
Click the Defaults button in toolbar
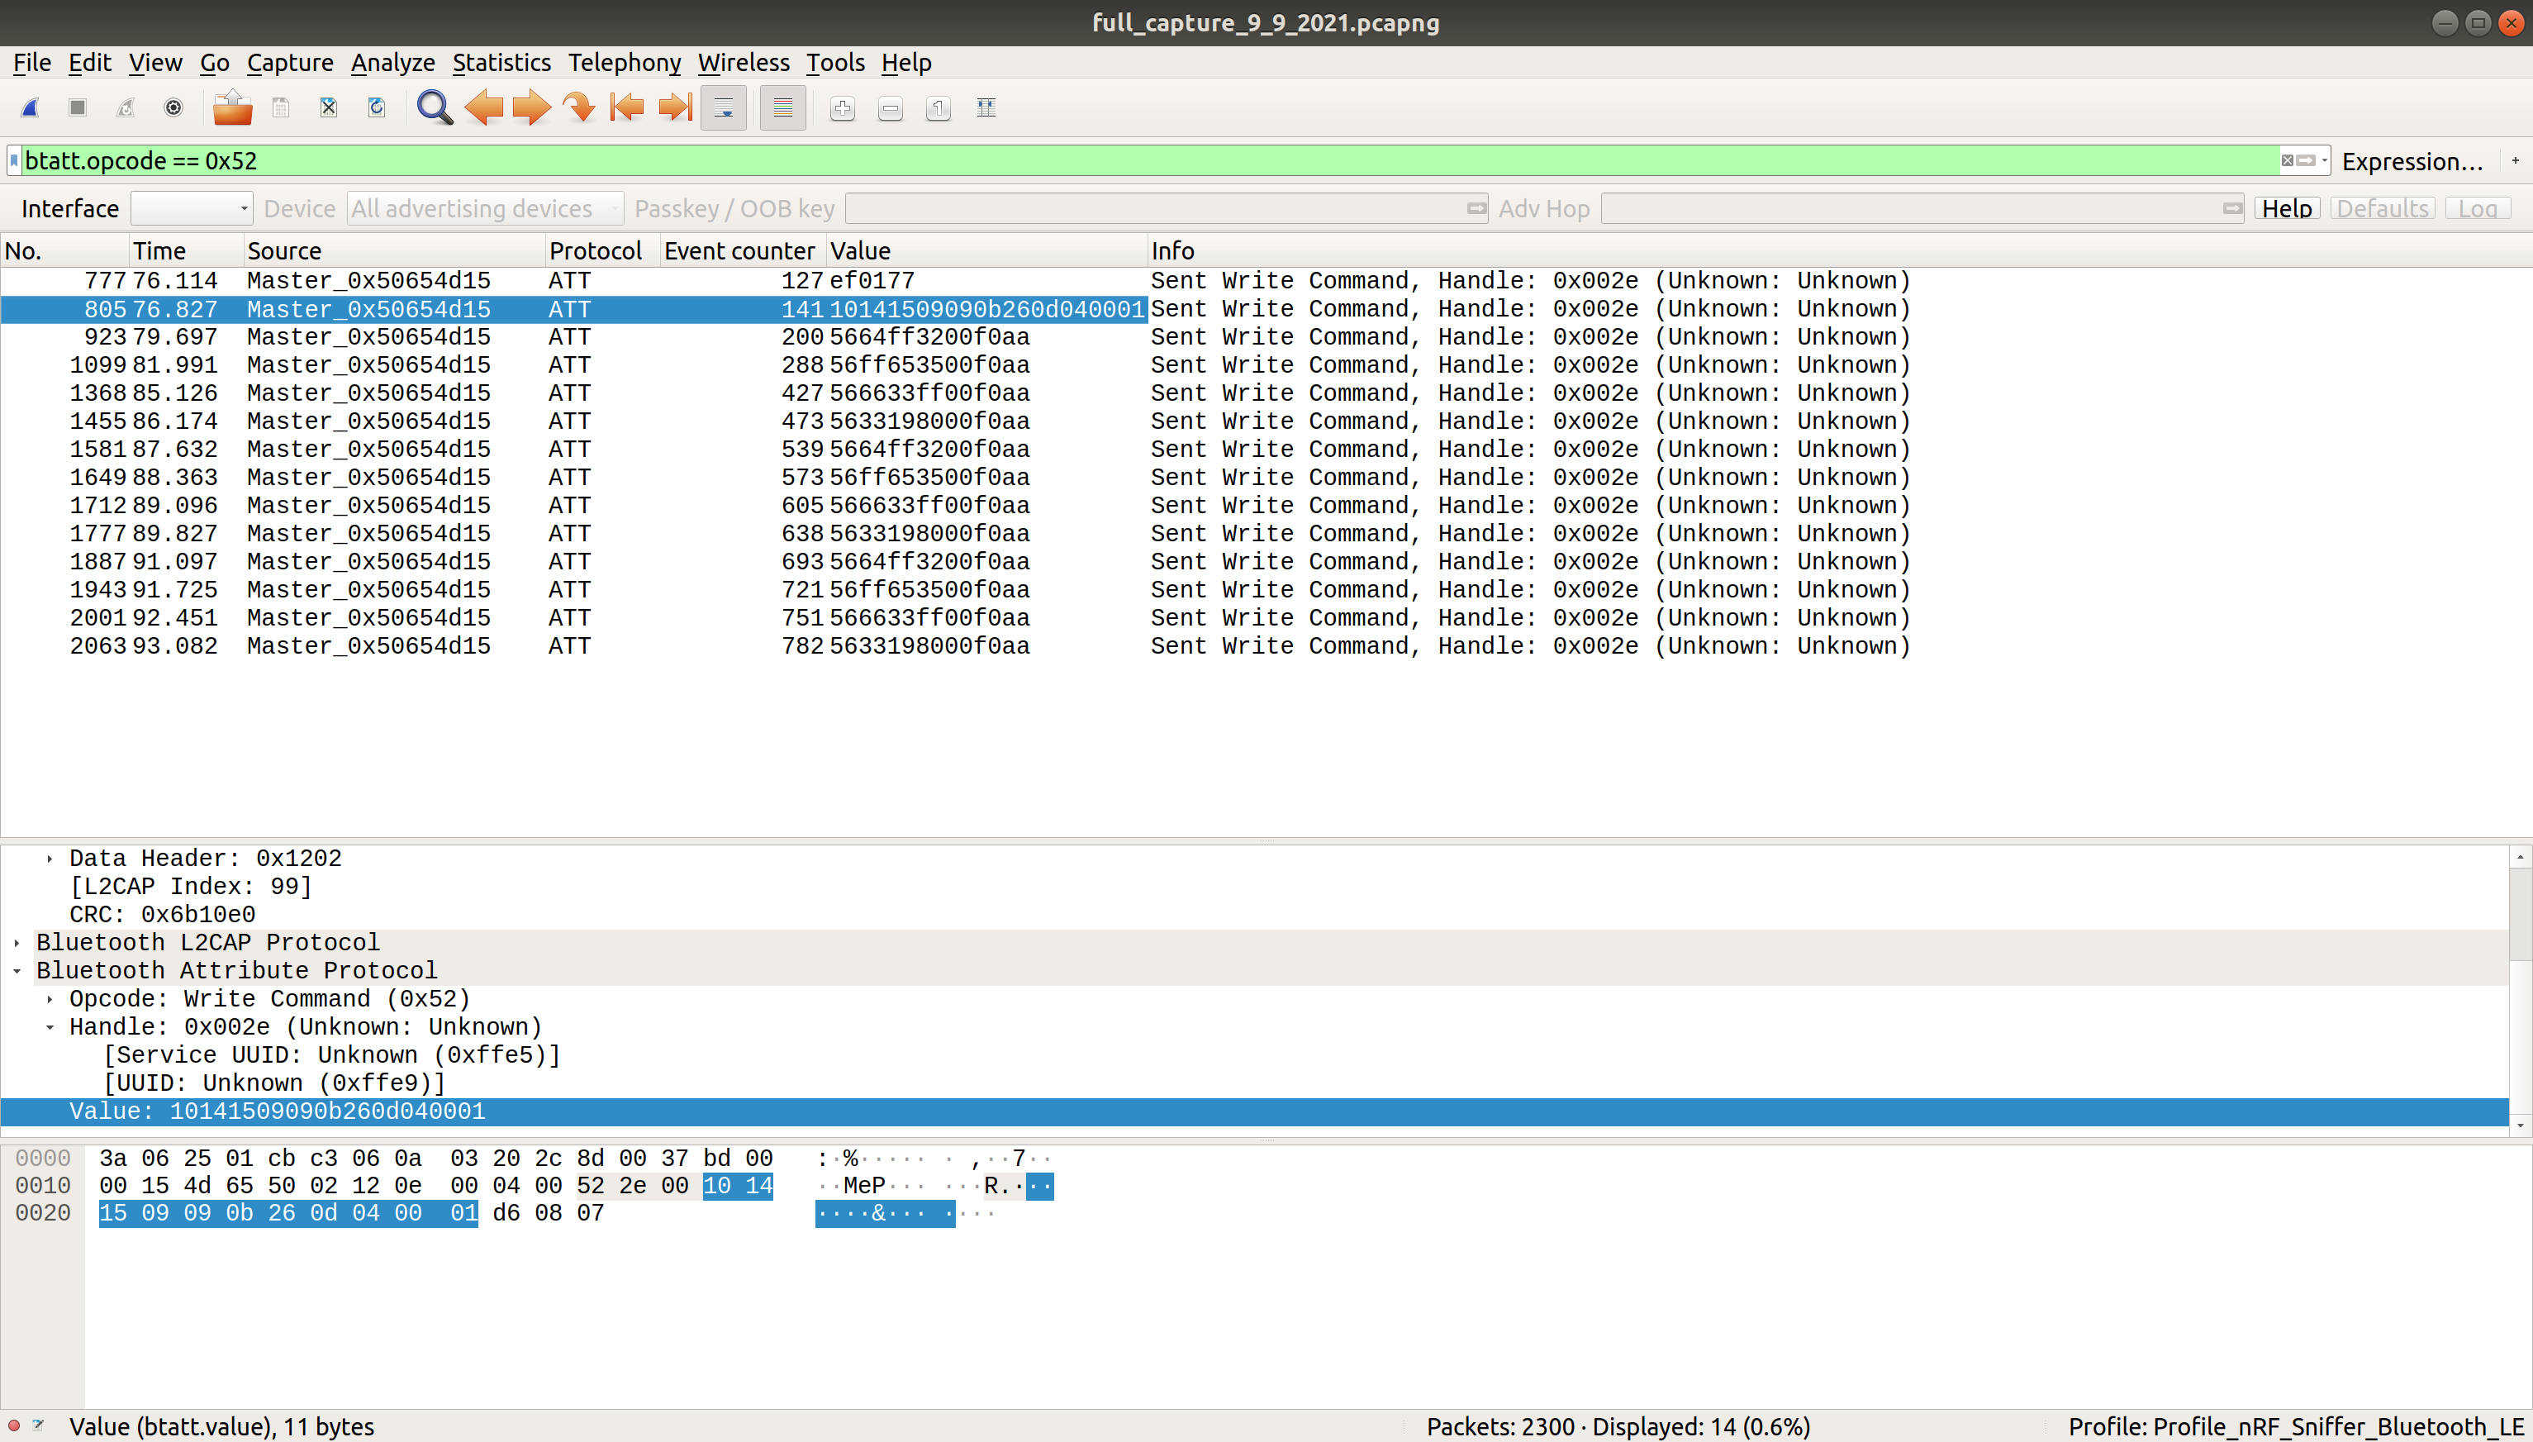[x=2385, y=209]
